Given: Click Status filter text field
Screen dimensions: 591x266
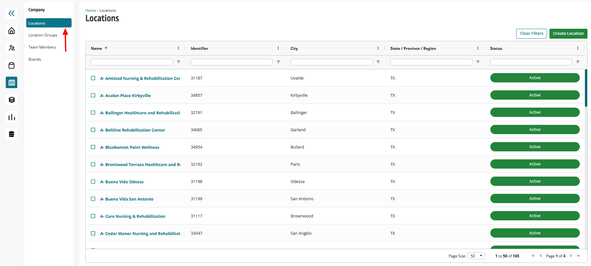Looking at the screenshot, I should tap(531, 62).
